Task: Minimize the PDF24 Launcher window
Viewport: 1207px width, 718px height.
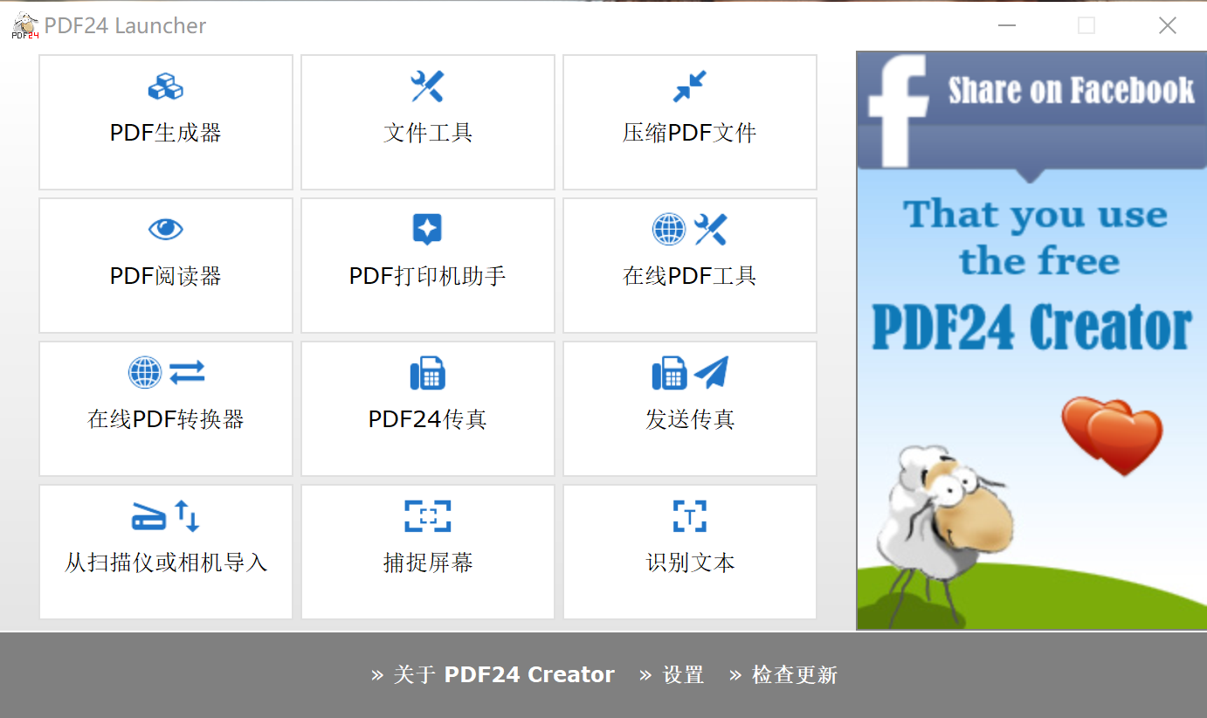Action: (x=1006, y=25)
